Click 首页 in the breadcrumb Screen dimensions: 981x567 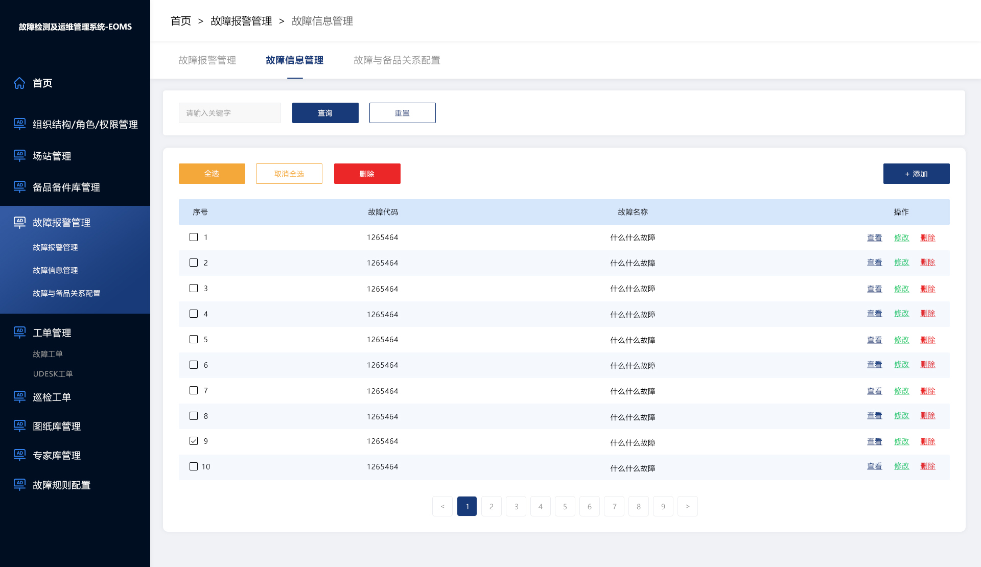181,21
